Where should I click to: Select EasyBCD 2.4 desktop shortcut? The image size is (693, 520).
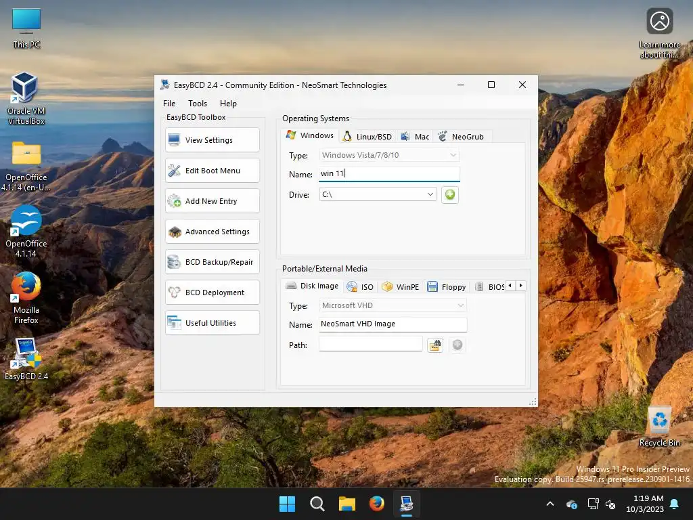(26, 359)
